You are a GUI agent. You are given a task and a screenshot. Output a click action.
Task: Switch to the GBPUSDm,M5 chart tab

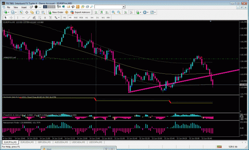point(44,142)
